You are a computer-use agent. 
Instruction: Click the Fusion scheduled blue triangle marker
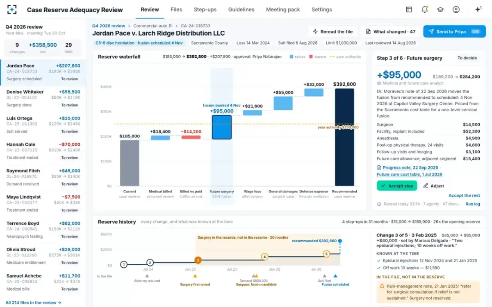coord(335,276)
